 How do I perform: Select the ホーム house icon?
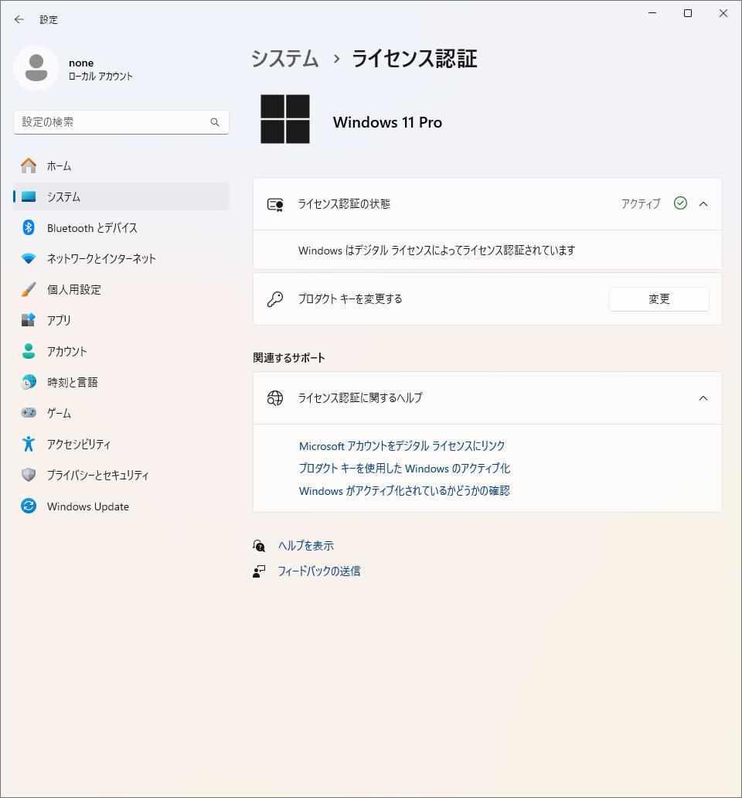coord(29,166)
